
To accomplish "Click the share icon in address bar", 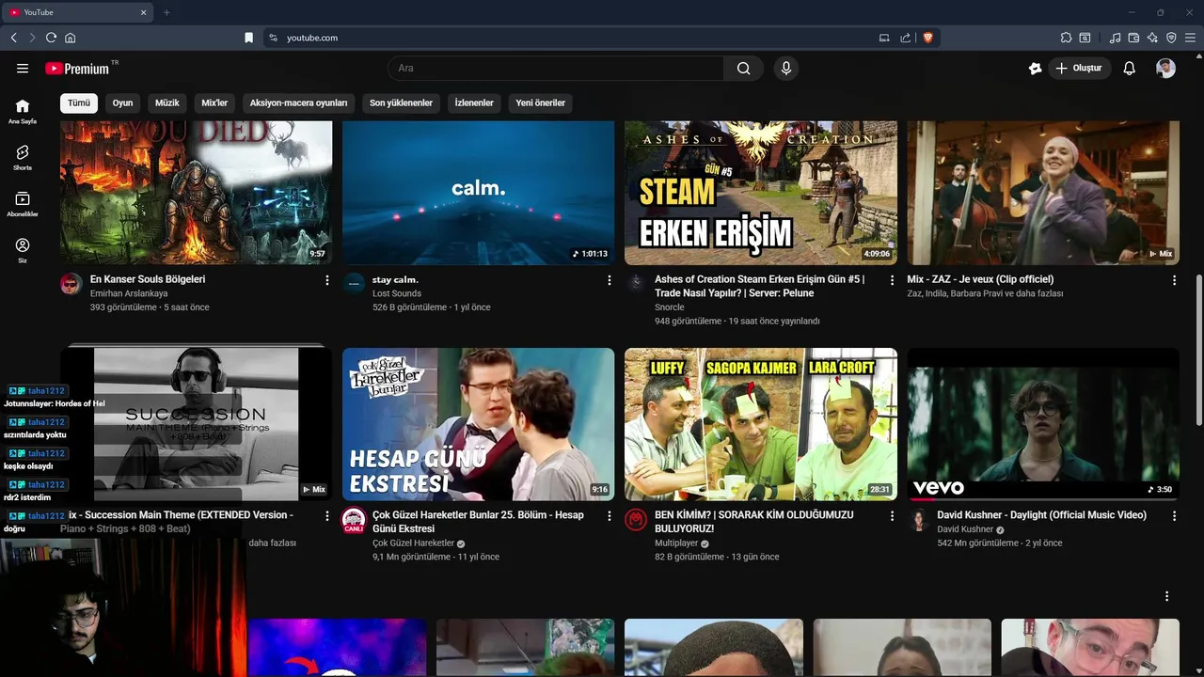I will (905, 38).
